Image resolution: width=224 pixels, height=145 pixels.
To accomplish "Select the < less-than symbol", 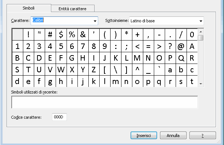I will pos(137,46).
